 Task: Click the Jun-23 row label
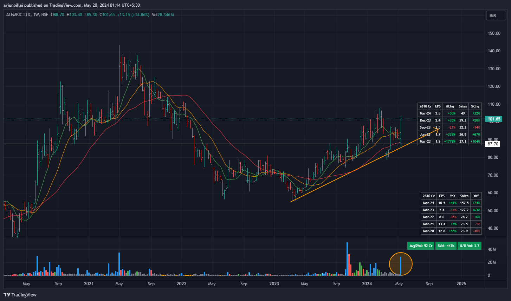(x=425, y=134)
